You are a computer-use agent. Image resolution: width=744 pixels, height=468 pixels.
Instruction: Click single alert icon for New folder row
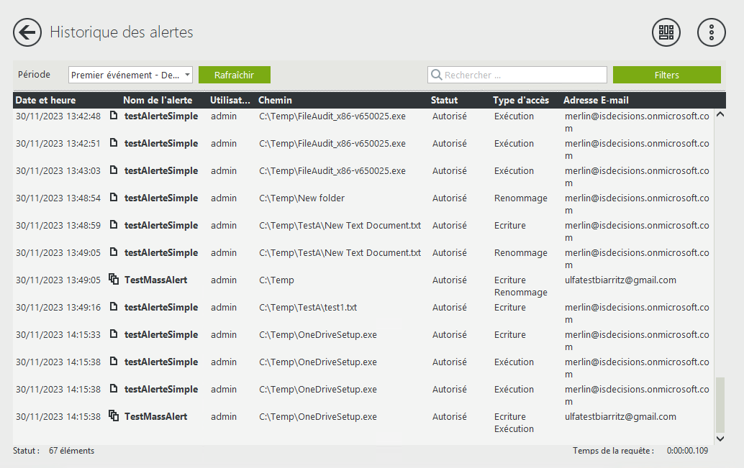(x=114, y=198)
